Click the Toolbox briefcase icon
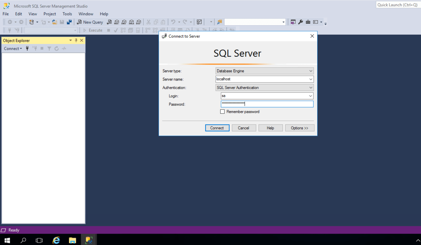 coord(308,22)
